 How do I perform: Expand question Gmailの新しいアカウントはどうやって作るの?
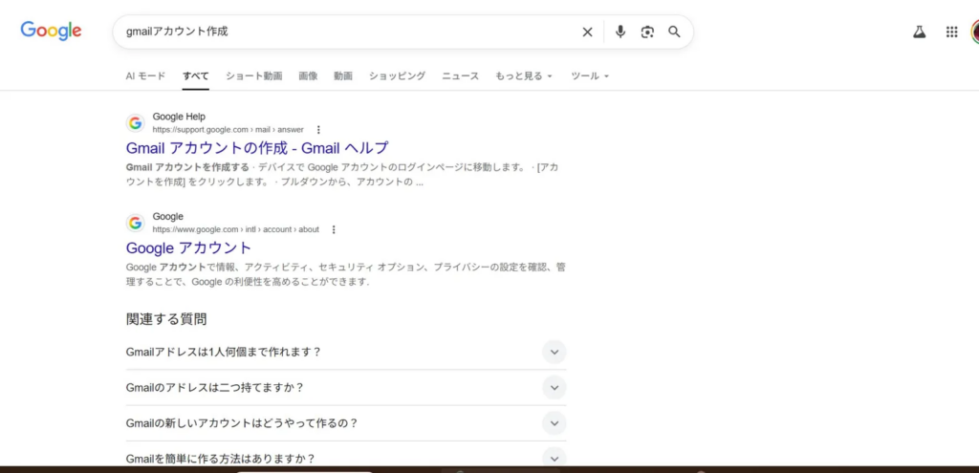click(554, 422)
